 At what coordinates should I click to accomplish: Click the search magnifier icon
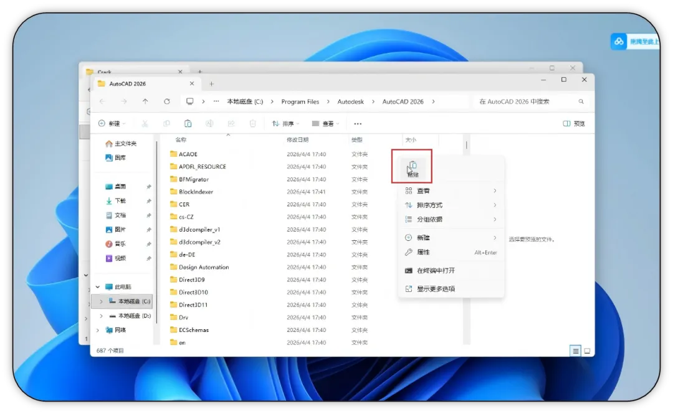[581, 101]
